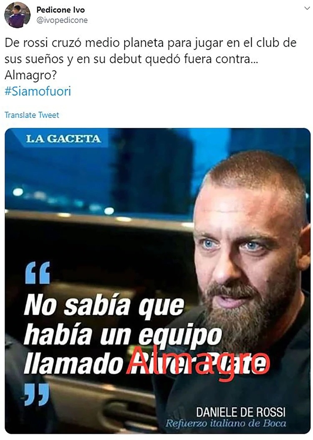313x440 pixels.
Task: Click the display name Pedicone Ivo
Action: tap(61, 10)
